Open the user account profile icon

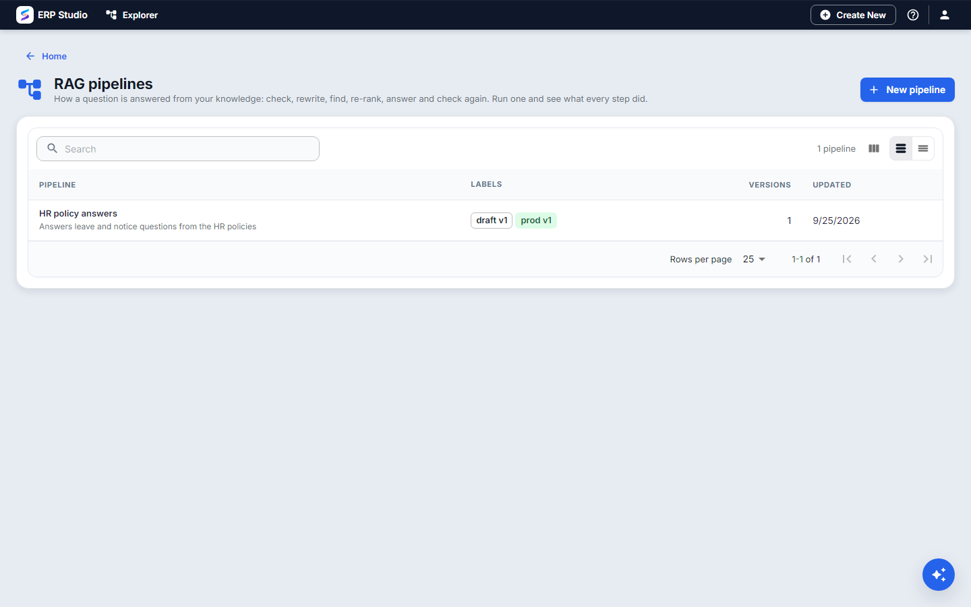945,15
